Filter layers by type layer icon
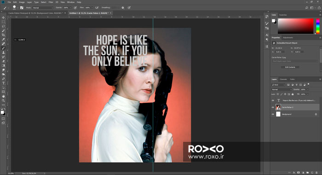The height and width of the screenshot is (175, 322). (296, 85)
